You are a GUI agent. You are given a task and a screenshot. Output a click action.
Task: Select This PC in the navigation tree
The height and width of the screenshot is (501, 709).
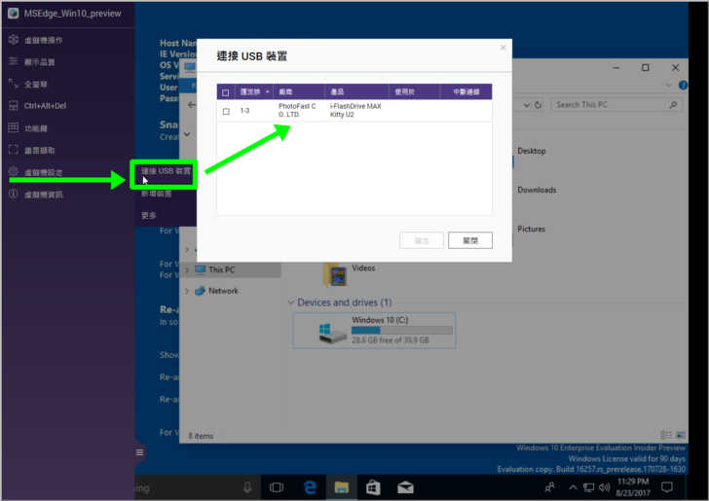click(221, 269)
